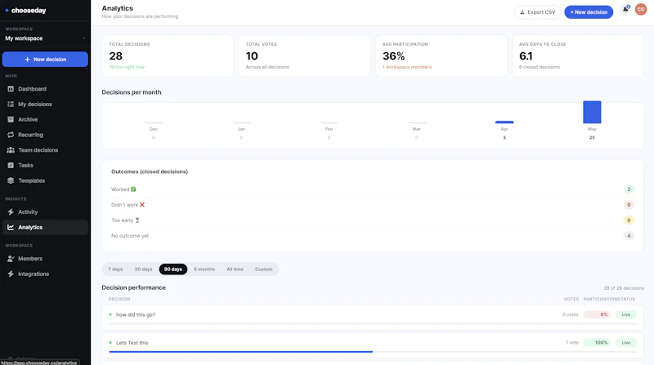
Task: Open Integrations bolt icon
Action: 11,274
